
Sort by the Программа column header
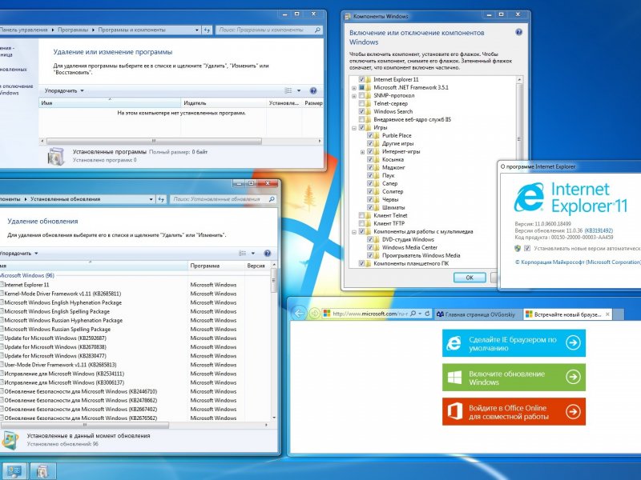216,266
